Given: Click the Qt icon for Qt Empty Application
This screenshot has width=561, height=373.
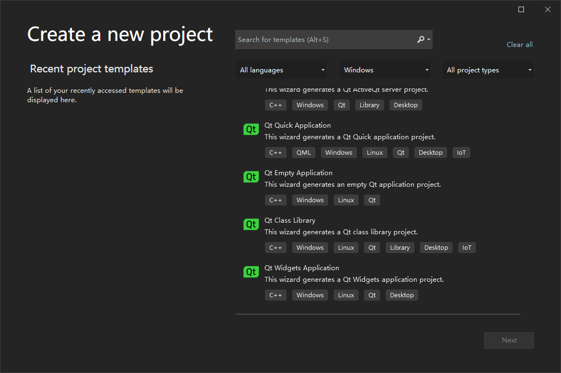Looking at the screenshot, I should pos(251,176).
